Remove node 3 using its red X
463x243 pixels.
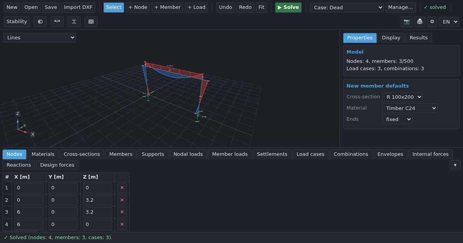pyautogui.click(x=122, y=212)
